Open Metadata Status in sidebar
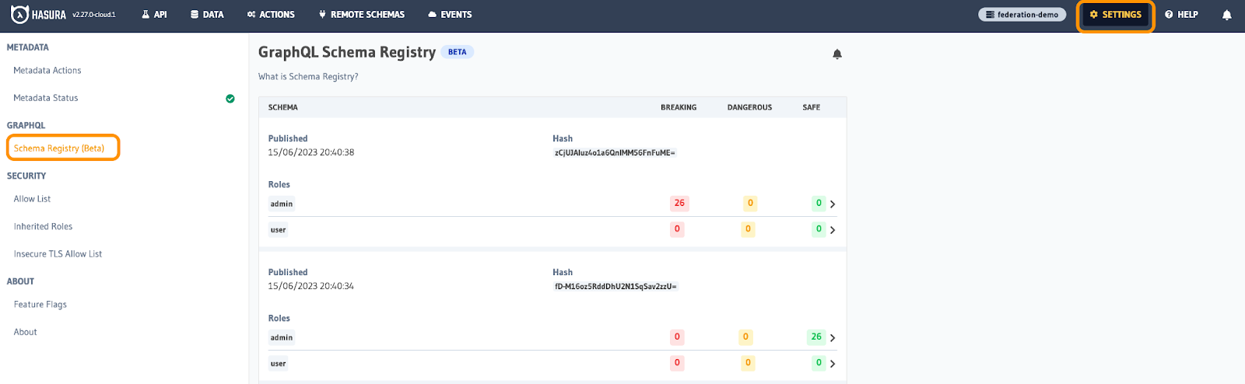This screenshot has height=384, width=1245. click(x=46, y=98)
